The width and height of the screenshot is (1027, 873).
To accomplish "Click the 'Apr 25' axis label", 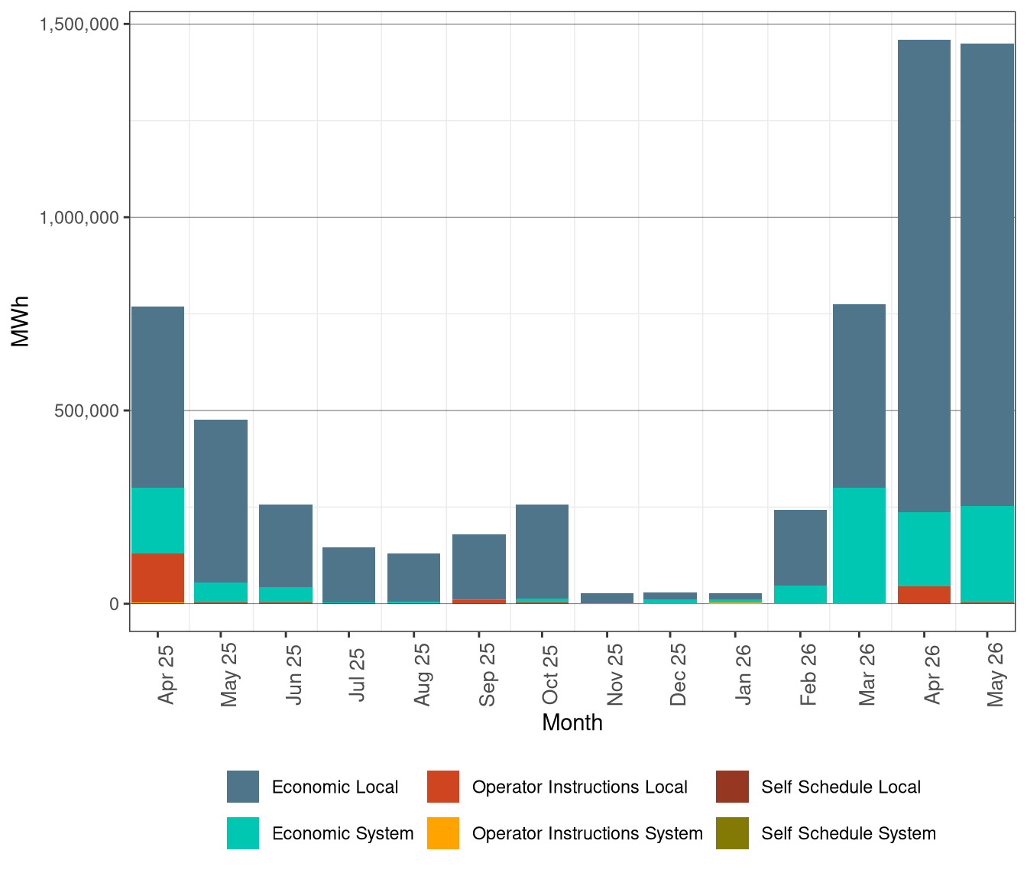I will click(x=166, y=675).
